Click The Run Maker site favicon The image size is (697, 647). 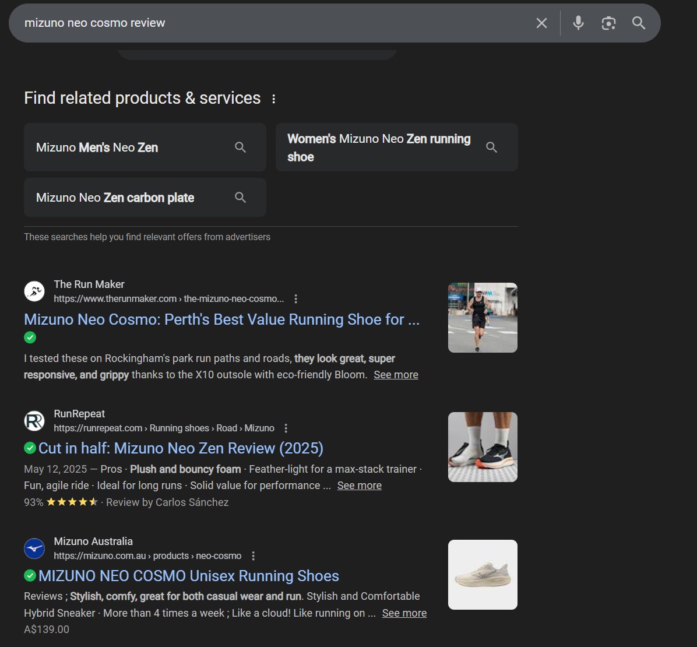click(34, 291)
